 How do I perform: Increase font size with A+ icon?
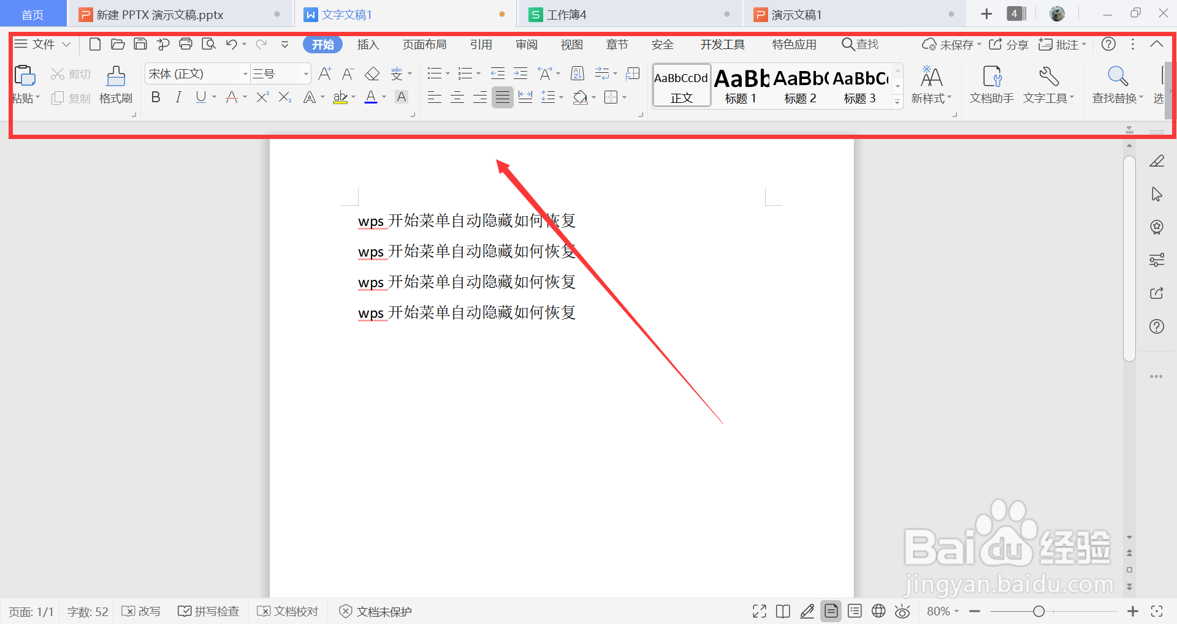pos(325,74)
